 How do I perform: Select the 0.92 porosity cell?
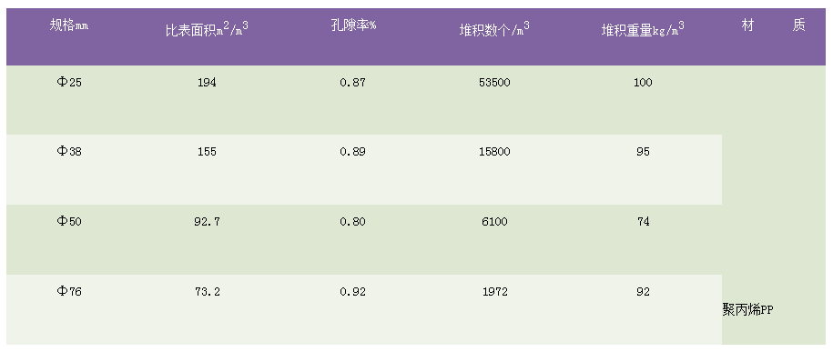pos(352,291)
